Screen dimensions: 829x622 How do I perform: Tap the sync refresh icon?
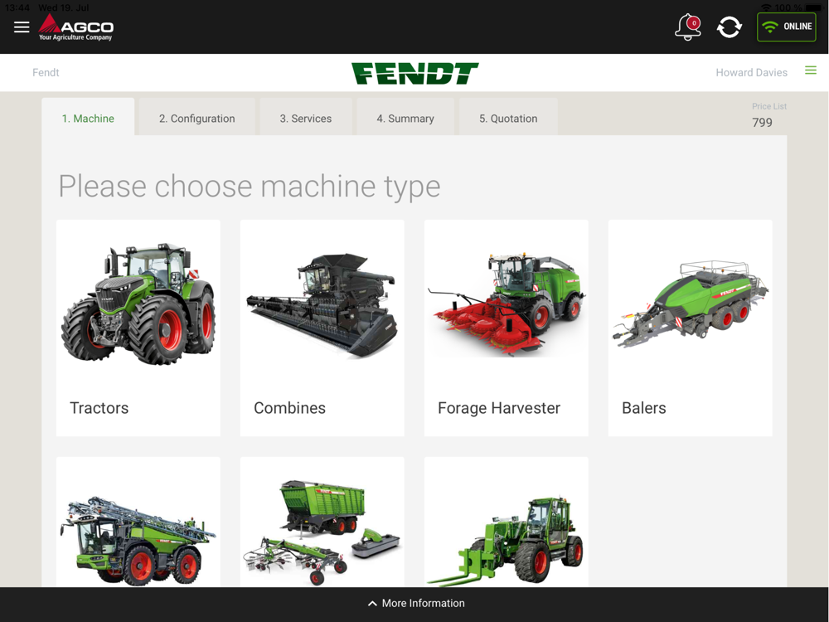729,27
